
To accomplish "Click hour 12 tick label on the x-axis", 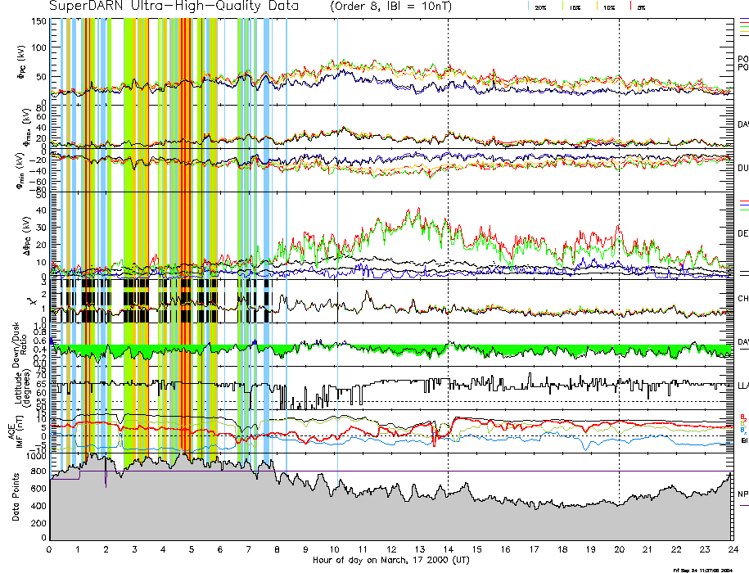I will [x=391, y=549].
